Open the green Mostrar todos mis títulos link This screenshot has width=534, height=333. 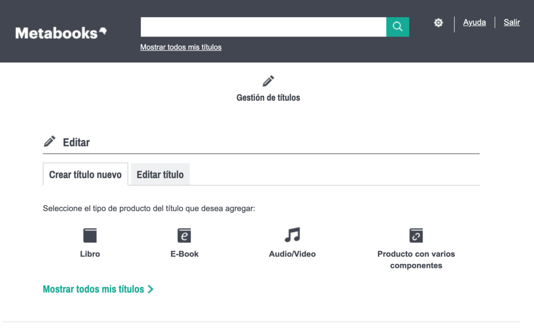93,289
